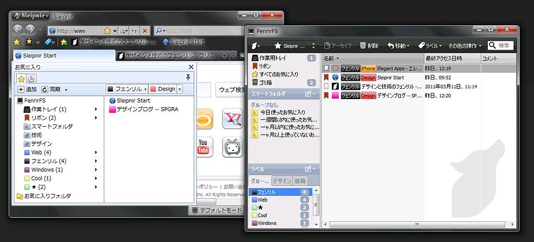Screen dimensions: 534x242
Task: Switch to the star favorites tab in panel
Action: coord(21,79)
